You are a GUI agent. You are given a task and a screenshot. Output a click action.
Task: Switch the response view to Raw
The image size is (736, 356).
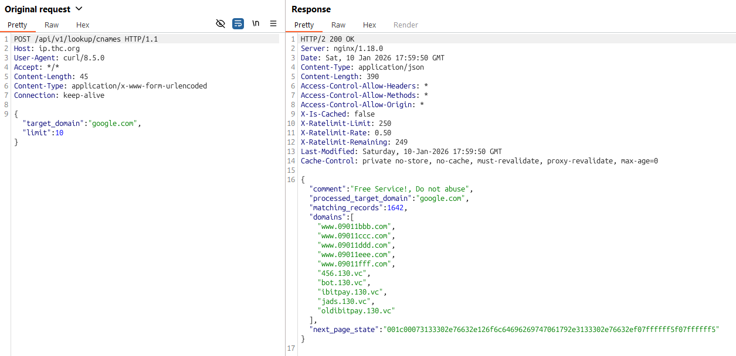[x=338, y=25]
